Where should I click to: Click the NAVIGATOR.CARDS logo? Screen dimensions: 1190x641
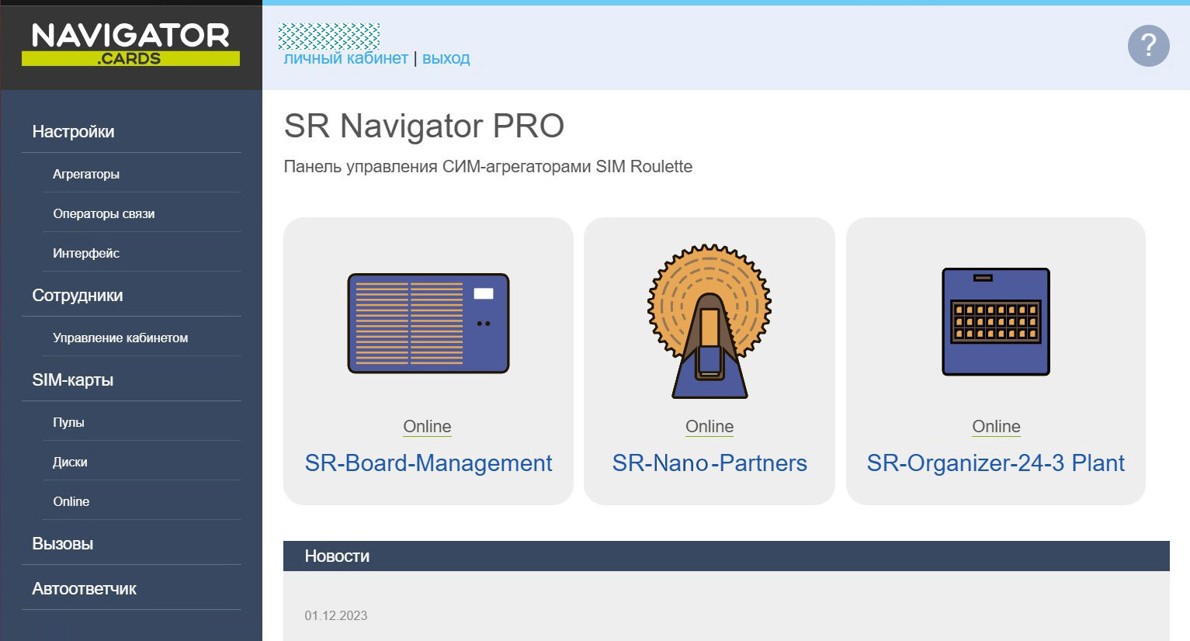(x=130, y=45)
